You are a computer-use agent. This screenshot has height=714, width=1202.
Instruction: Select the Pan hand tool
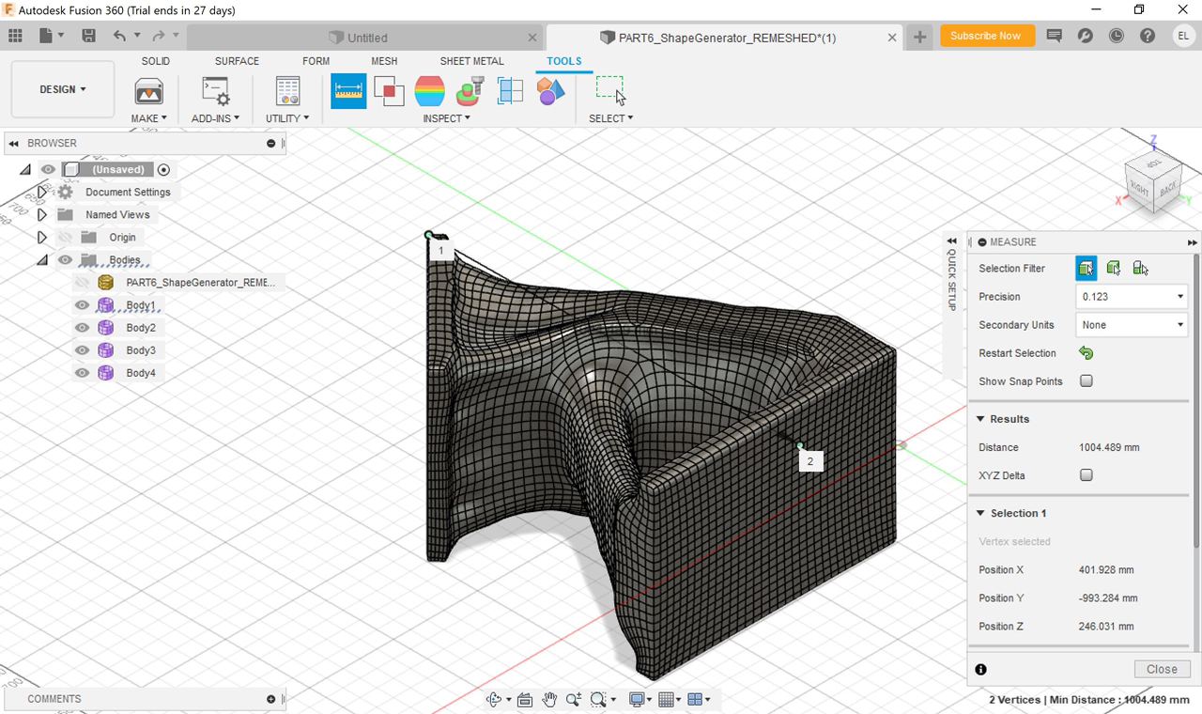pos(549,699)
